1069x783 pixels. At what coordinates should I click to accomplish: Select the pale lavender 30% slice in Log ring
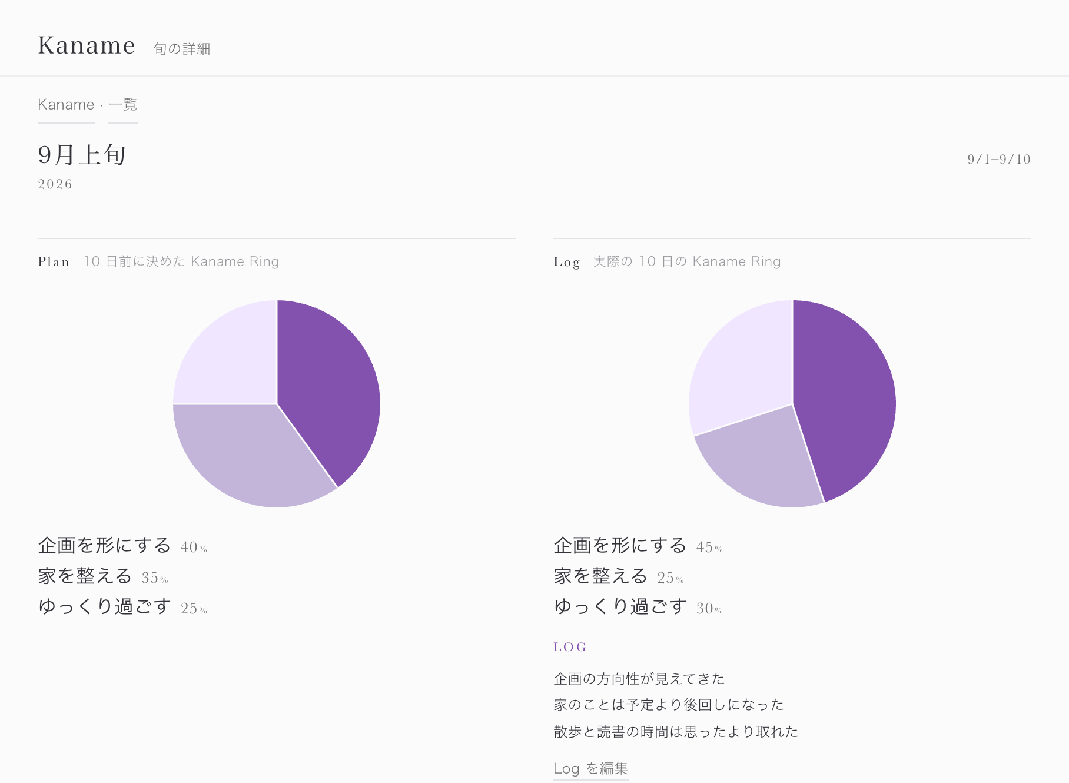coord(745,368)
